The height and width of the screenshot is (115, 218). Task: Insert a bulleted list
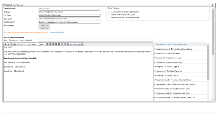(62, 44)
